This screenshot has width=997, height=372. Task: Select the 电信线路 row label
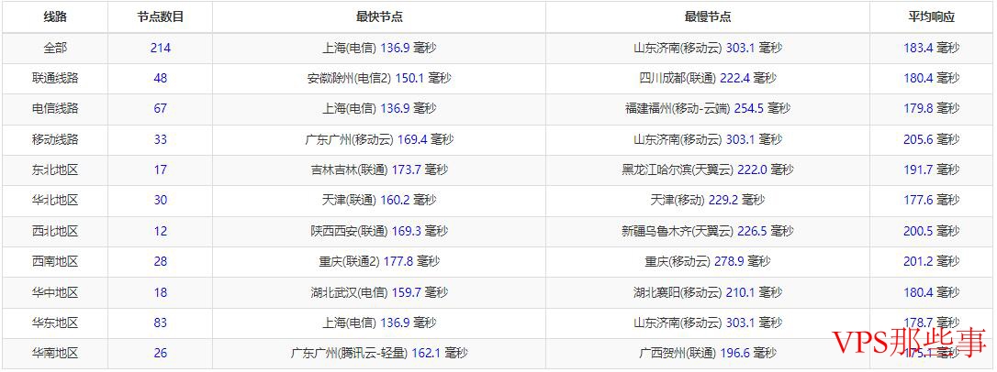coord(55,108)
